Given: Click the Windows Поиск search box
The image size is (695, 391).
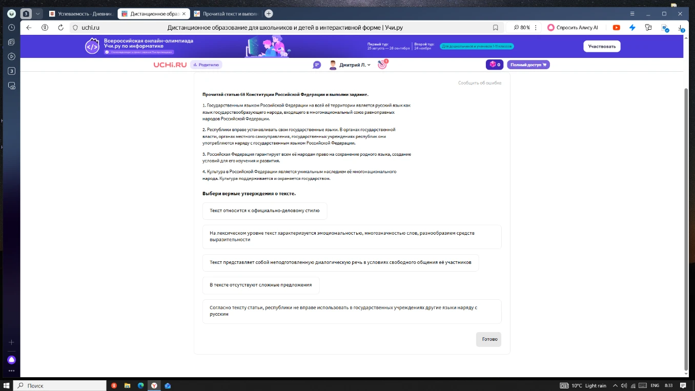Looking at the screenshot, I should point(60,385).
